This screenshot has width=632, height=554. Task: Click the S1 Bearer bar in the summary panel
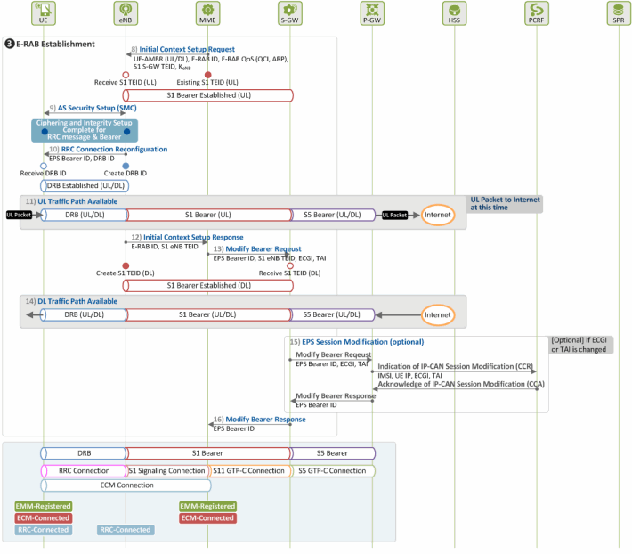point(208,453)
